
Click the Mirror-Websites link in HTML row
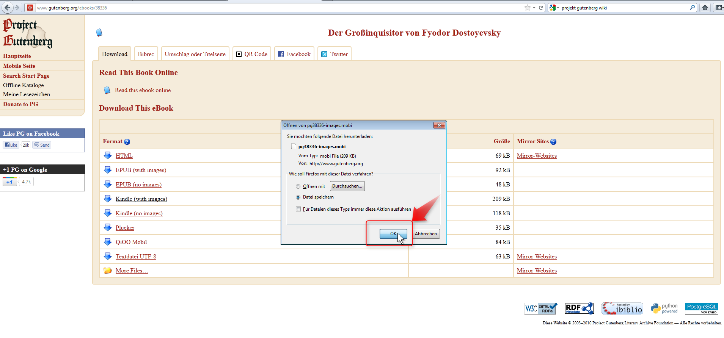[x=537, y=156]
